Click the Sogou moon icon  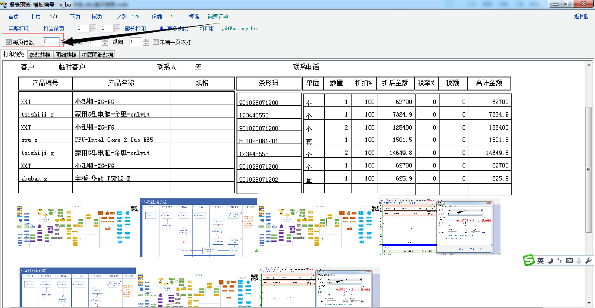tap(551, 261)
